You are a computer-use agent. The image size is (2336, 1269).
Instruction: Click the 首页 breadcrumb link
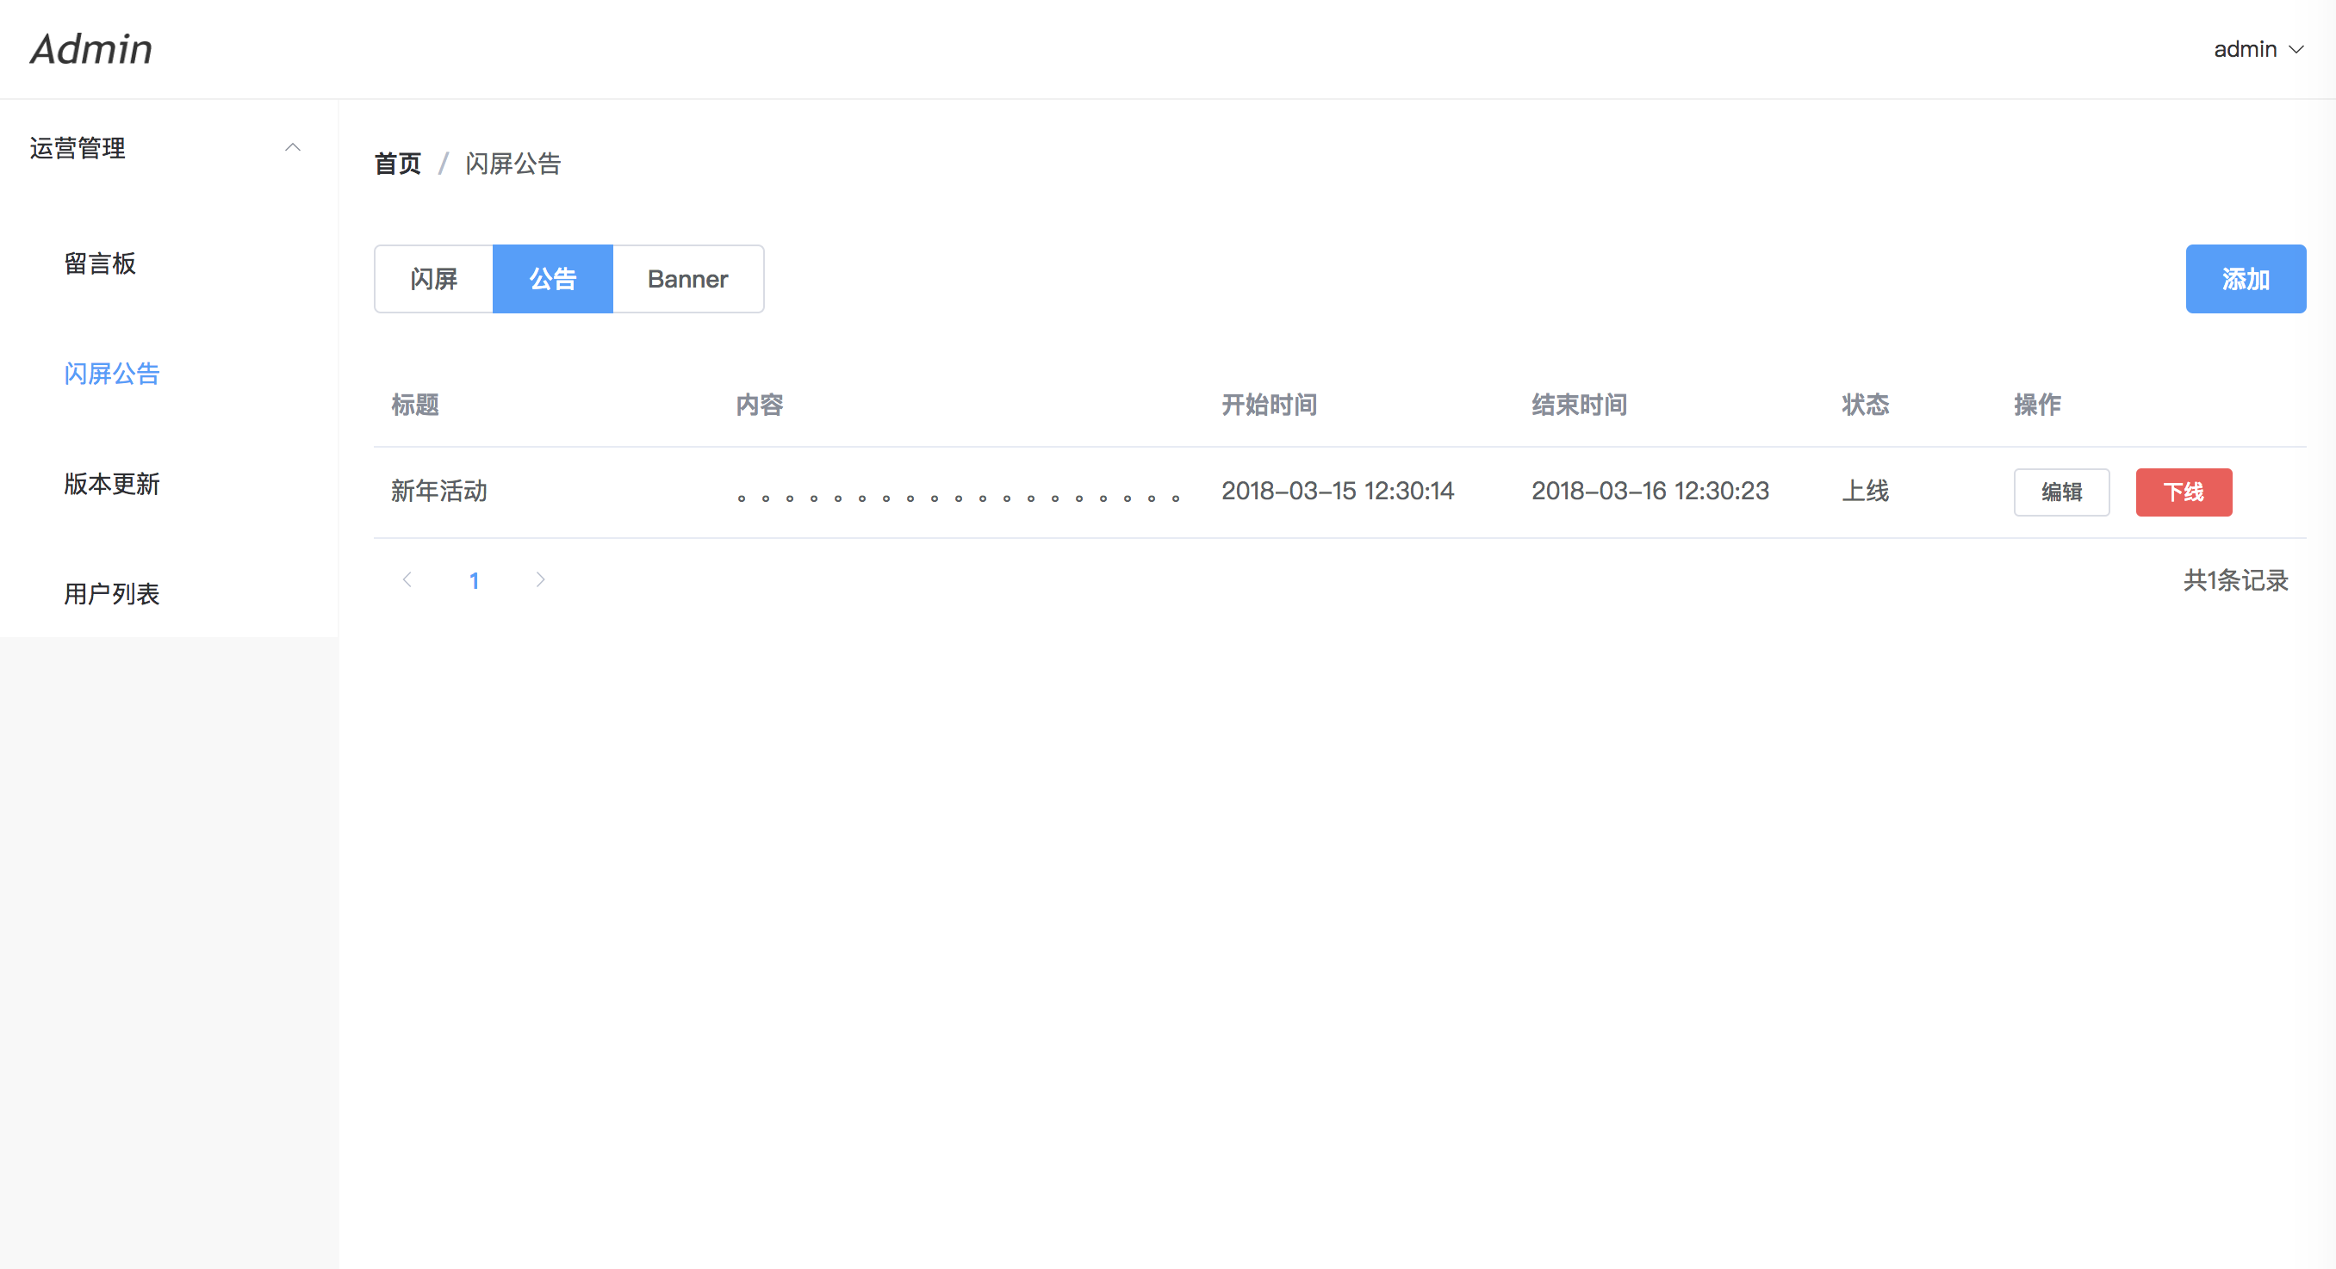(x=397, y=164)
